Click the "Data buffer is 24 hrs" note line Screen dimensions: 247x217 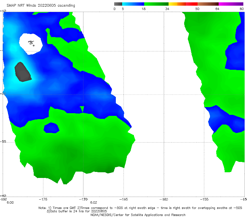[77, 211]
